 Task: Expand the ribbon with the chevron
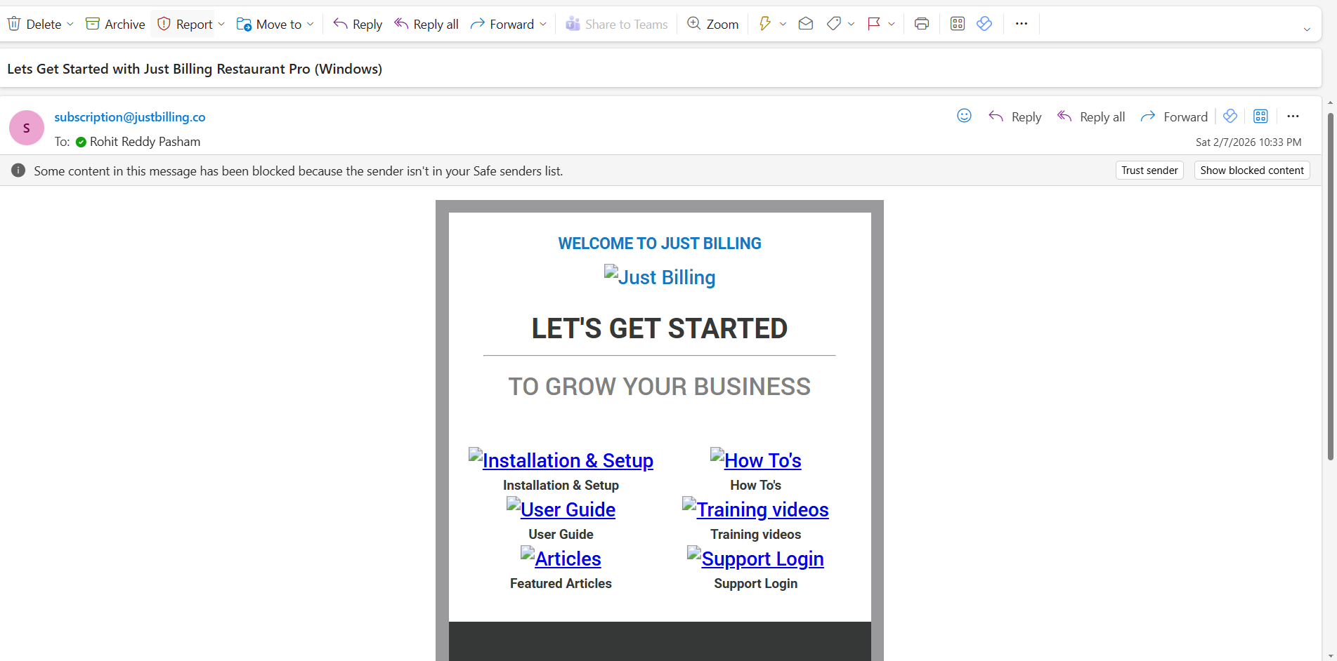click(1307, 29)
